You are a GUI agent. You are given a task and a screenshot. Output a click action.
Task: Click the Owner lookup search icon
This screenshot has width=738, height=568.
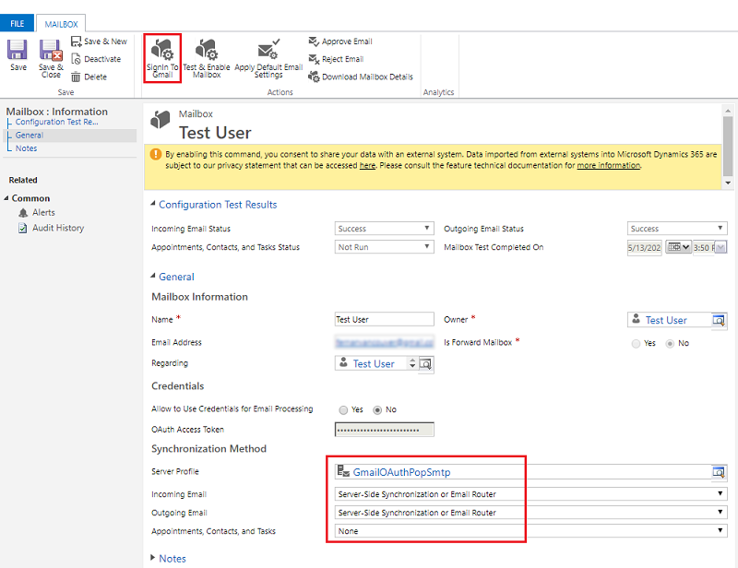[x=719, y=321]
